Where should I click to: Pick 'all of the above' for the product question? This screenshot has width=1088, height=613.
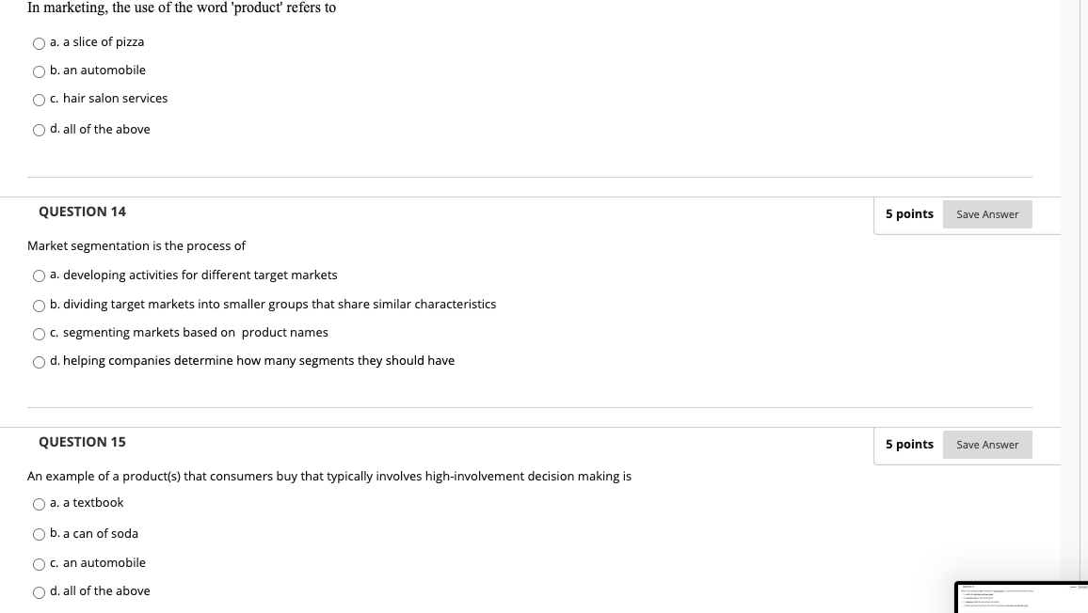[x=39, y=130]
